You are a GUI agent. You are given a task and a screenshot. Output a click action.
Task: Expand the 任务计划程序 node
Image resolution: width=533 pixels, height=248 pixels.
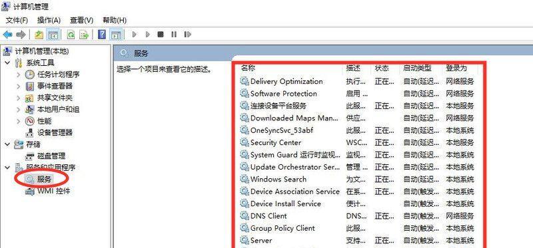click(x=19, y=74)
